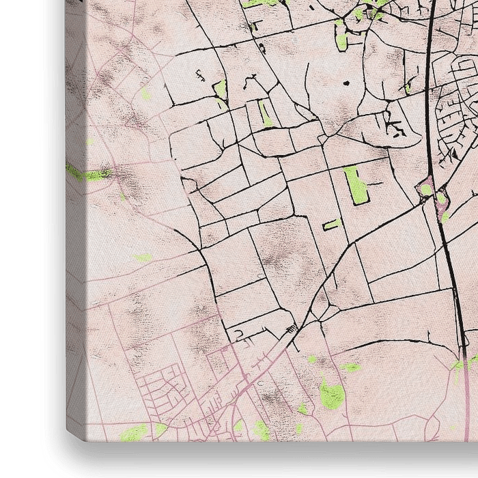478x478 pixels.
Task: Select the small black dot near the top center
Action: (345, 83)
